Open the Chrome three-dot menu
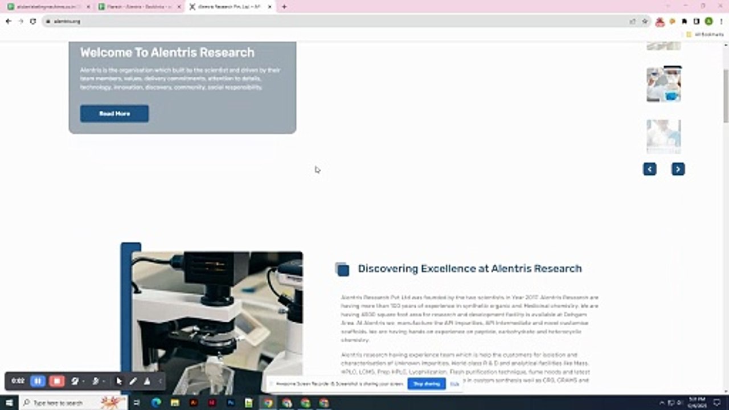The width and height of the screenshot is (729, 410). click(721, 21)
